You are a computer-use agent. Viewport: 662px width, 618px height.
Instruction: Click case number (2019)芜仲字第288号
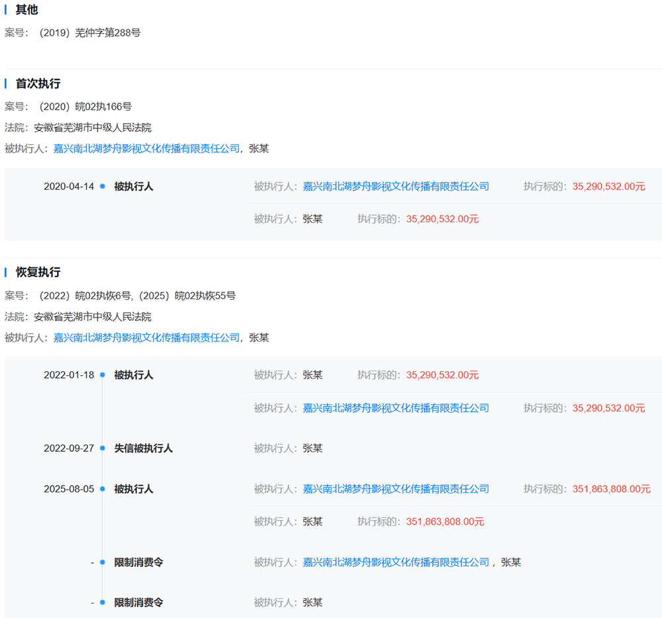click(89, 32)
